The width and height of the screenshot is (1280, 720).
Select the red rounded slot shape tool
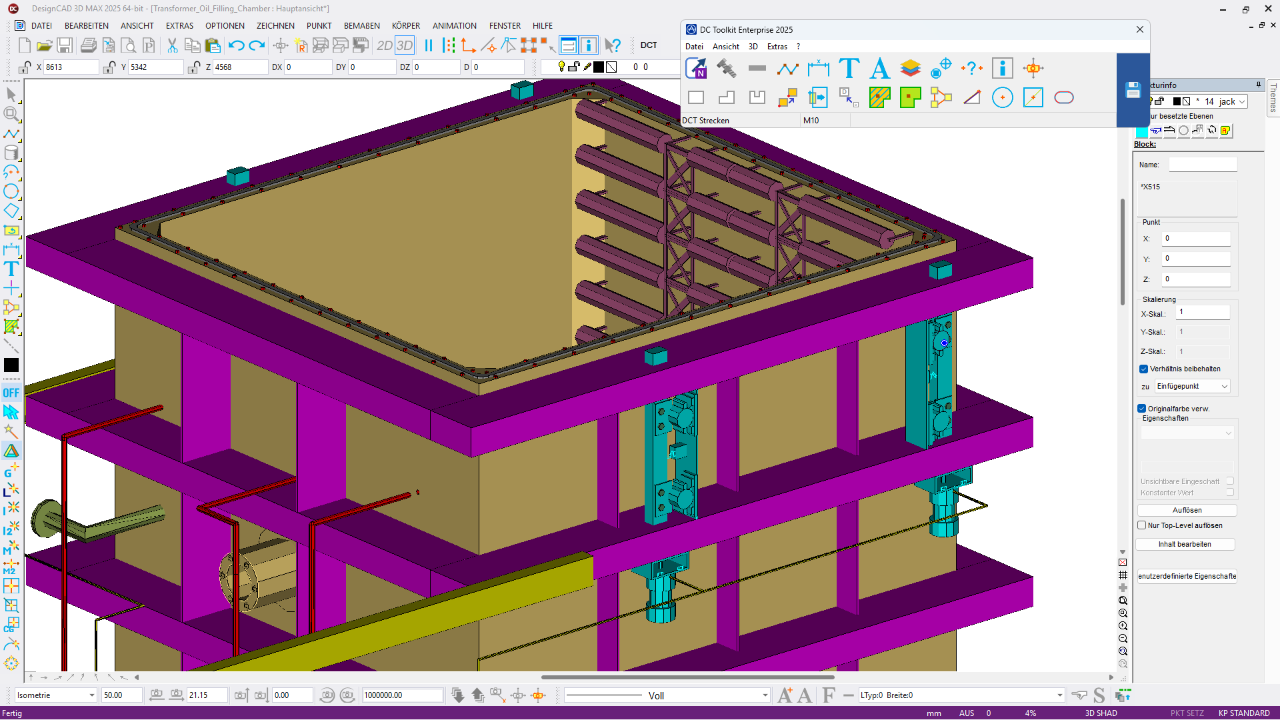tap(1063, 98)
